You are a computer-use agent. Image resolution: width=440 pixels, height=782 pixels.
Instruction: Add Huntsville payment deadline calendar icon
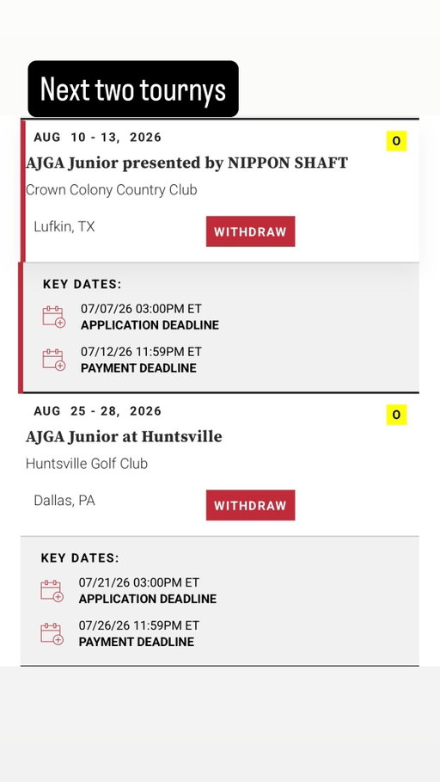(x=52, y=633)
